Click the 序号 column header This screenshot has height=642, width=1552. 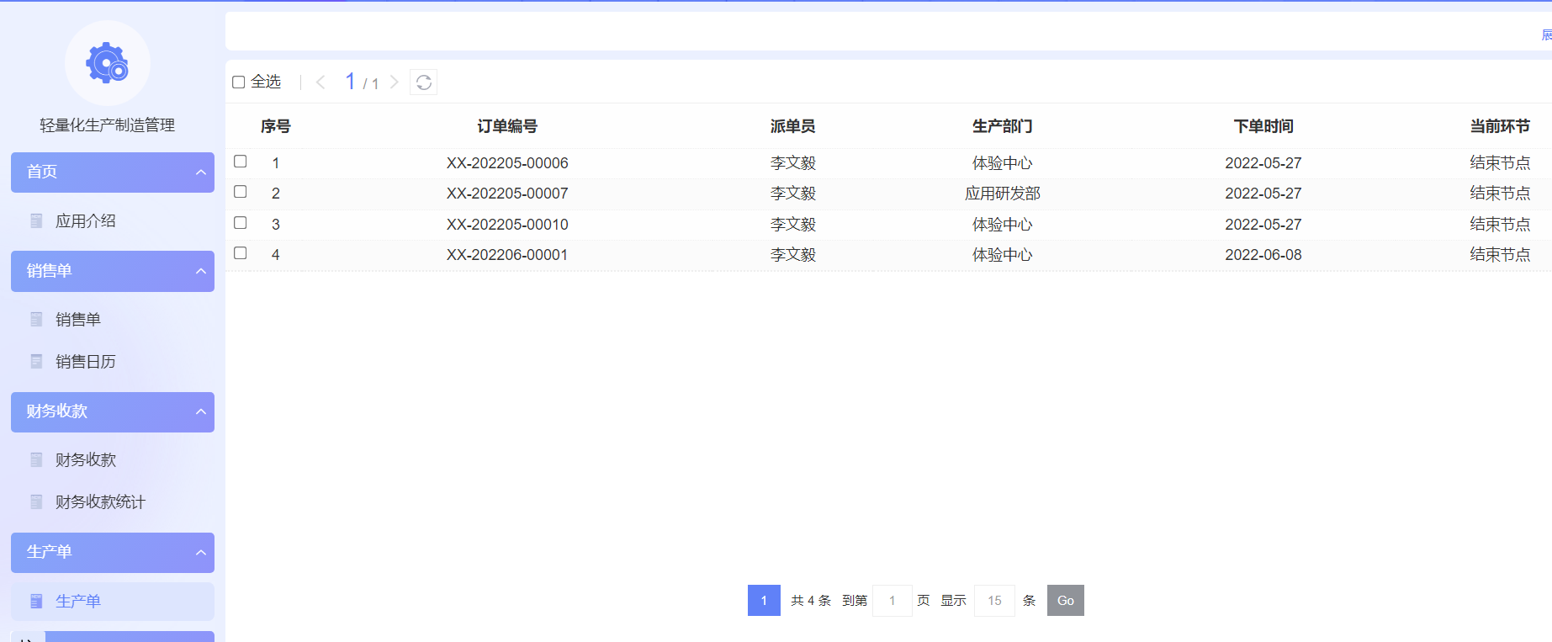276,126
